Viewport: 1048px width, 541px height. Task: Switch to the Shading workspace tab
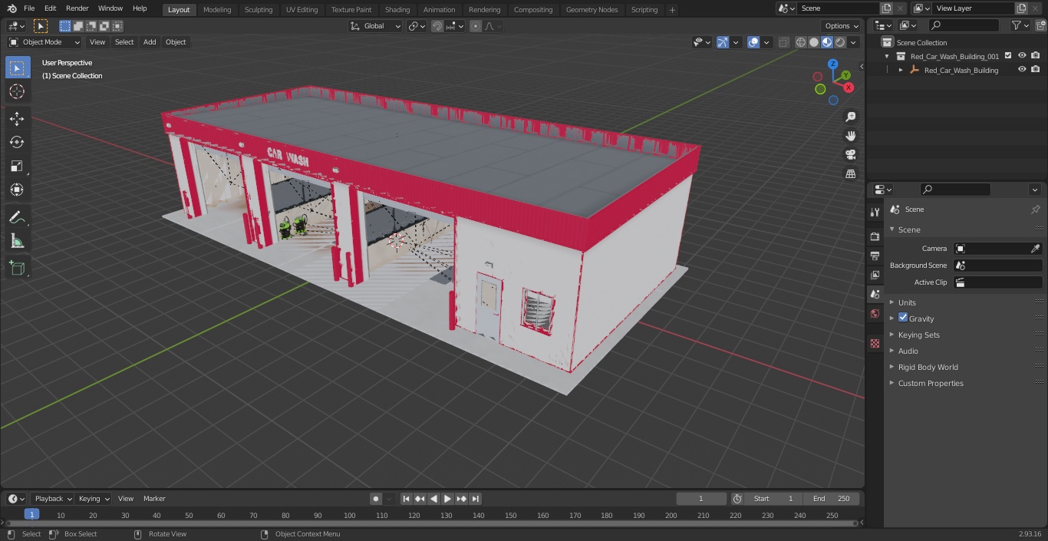pyautogui.click(x=397, y=10)
